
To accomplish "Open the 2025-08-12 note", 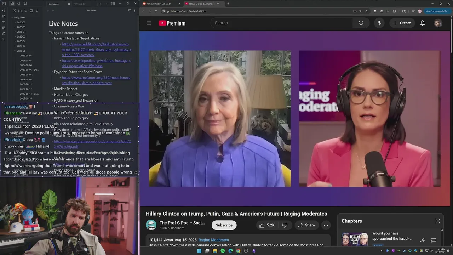I will [26, 89].
